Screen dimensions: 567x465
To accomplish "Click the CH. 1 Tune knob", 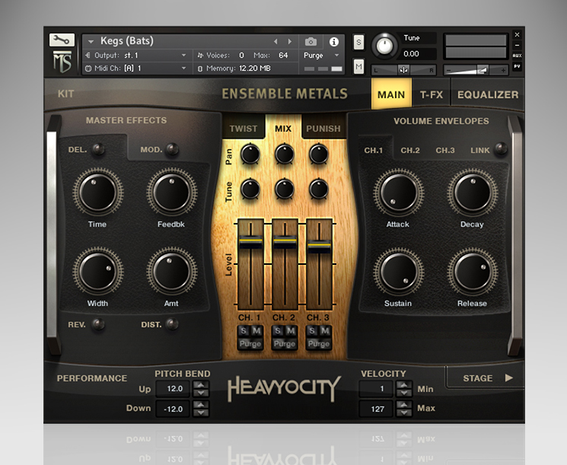I will (x=250, y=189).
